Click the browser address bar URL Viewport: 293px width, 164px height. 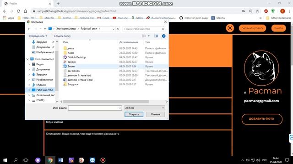pyautogui.click(x=76, y=11)
